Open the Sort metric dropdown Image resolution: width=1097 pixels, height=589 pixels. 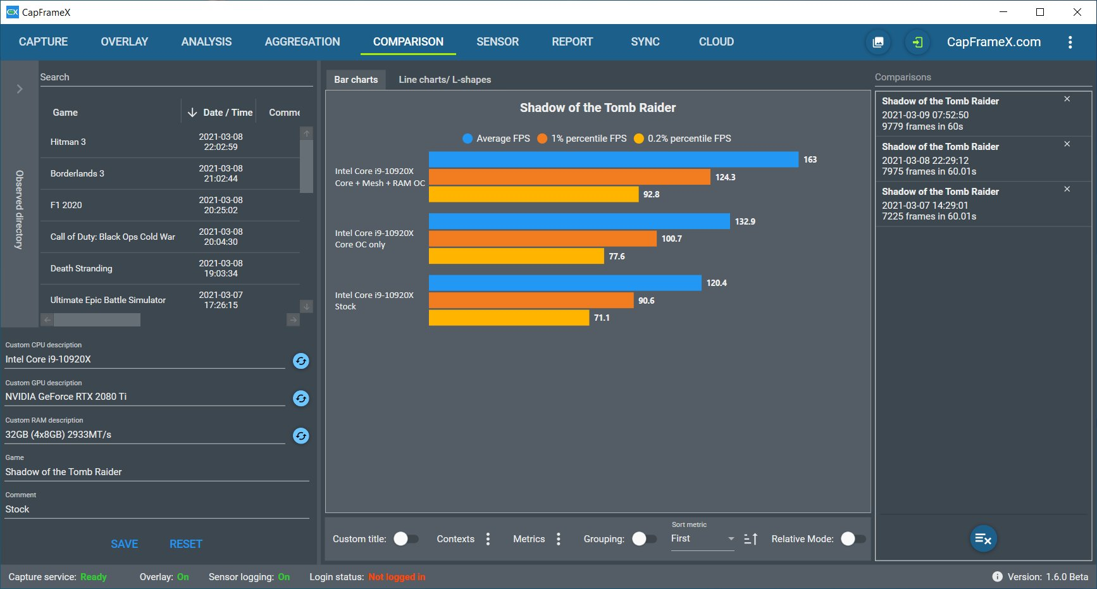click(x=703, y=539)
